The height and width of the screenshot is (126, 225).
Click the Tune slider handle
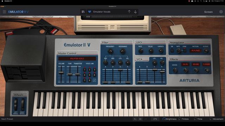tap(70, 74)
